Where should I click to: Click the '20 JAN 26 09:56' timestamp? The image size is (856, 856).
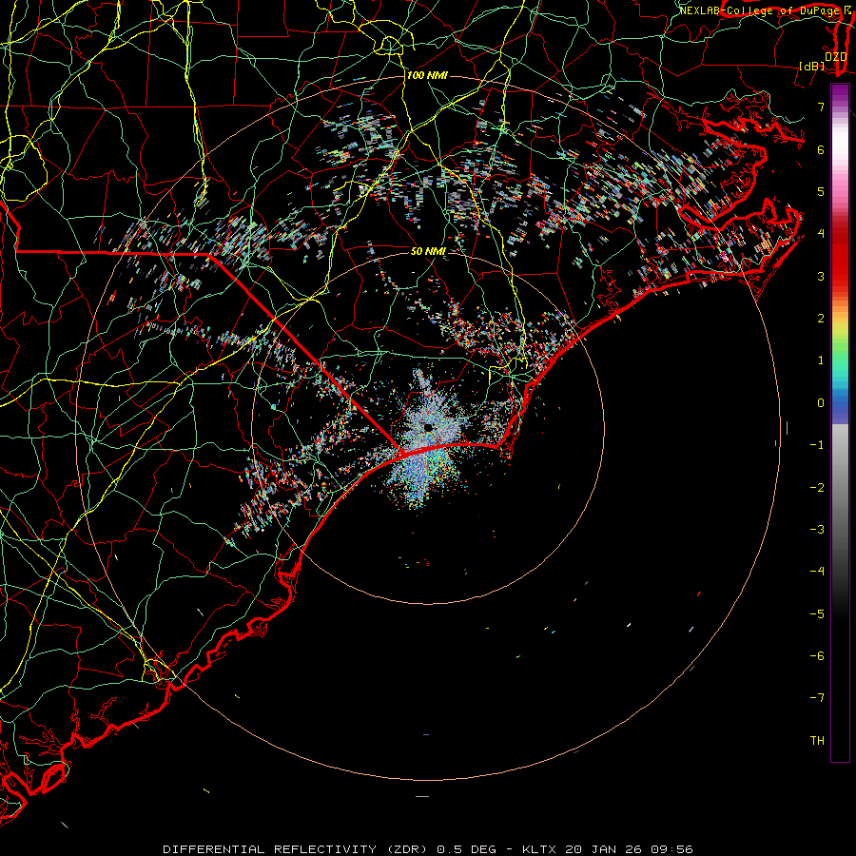point(629,849)
